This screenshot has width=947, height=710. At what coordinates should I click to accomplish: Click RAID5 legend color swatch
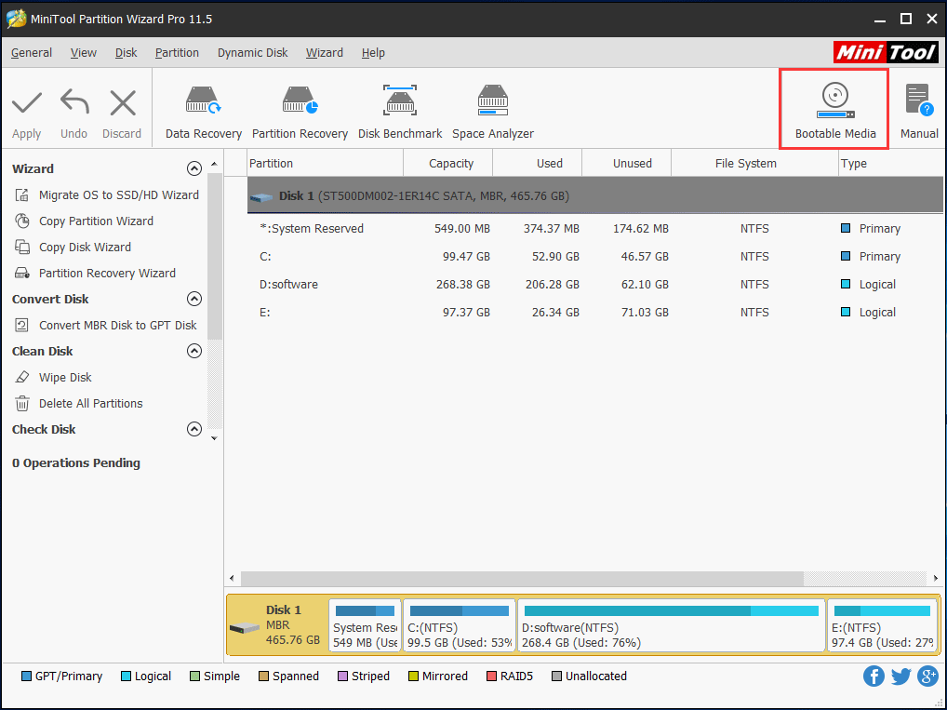point(491,677)
